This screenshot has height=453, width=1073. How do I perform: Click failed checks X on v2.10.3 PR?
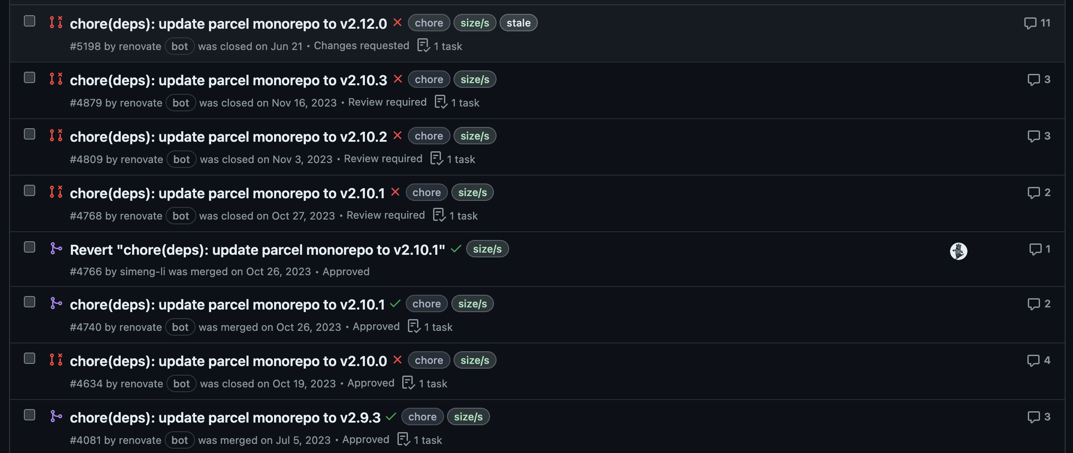pyautogui.click(x=397, y=79)
